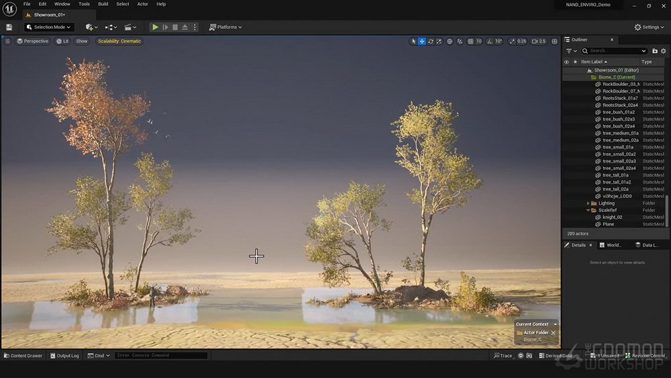Click the Stop simulation button
Image resolution: width=671 pixels, height=378 pixels.
[175, 27]
